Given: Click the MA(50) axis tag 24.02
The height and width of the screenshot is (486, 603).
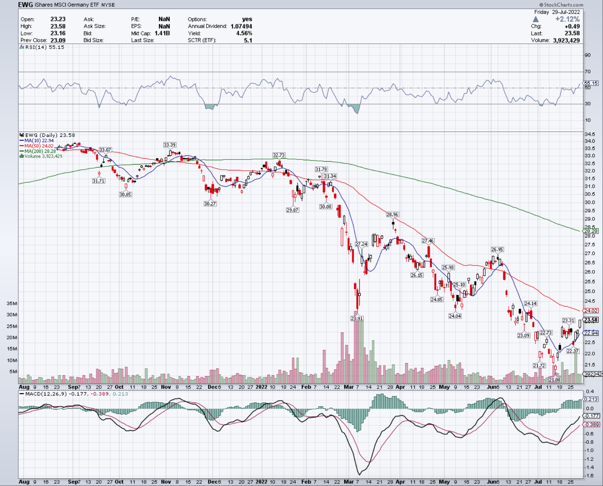Looking at the screenshot, I should pos(591,311).
